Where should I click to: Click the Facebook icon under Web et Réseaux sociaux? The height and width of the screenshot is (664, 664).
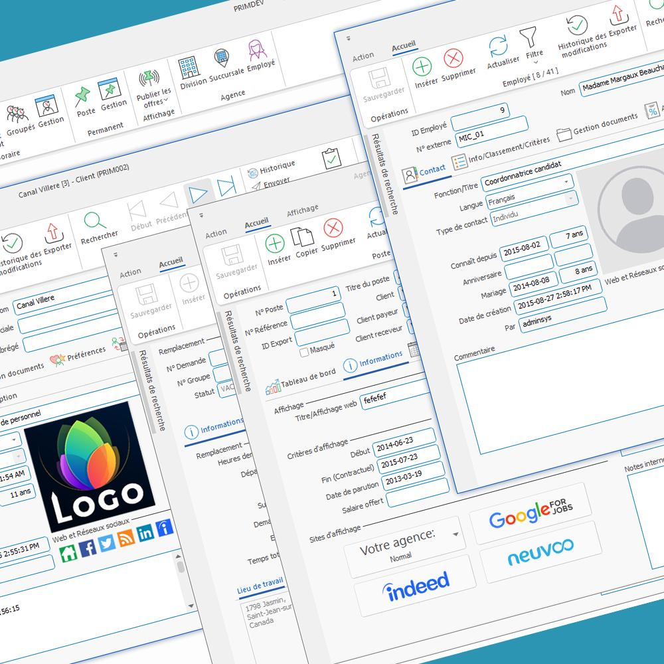point(88,548)
